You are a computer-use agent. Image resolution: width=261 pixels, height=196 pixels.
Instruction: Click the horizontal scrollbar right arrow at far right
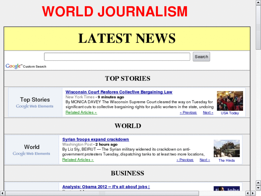click(x=253, y=193)
